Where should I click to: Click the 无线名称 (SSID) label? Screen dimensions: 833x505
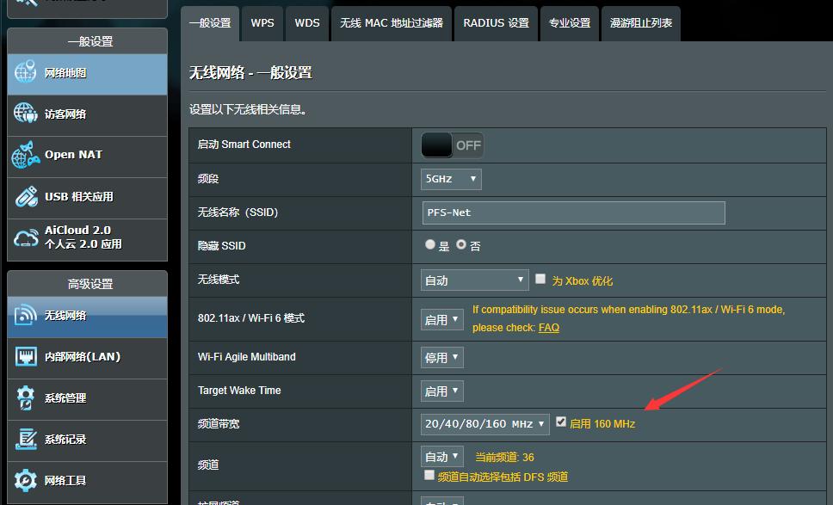pyautogui.click(x=238, y=212)
